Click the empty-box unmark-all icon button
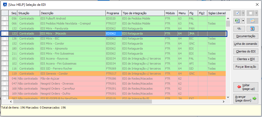The height and width of the screenshot is (117, 262). tap(250, 13)
